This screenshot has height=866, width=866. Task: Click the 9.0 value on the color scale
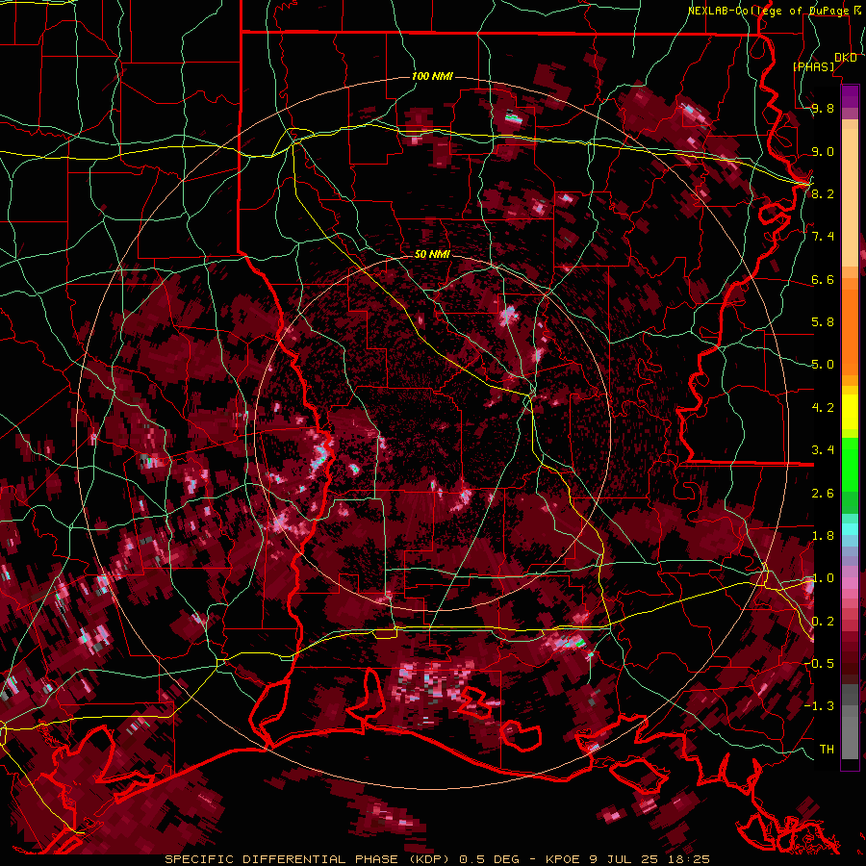tap(823, 151)
